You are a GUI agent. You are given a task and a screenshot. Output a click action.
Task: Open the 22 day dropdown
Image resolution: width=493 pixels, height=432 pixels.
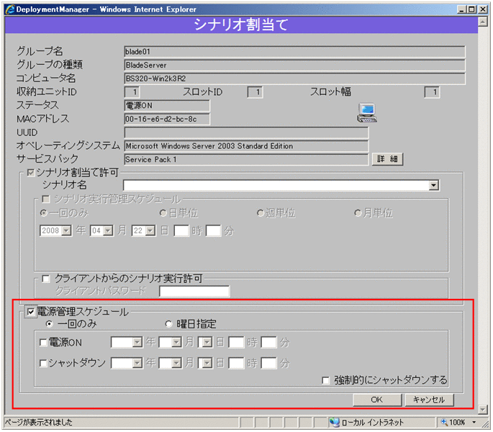[x=150, y=231]
